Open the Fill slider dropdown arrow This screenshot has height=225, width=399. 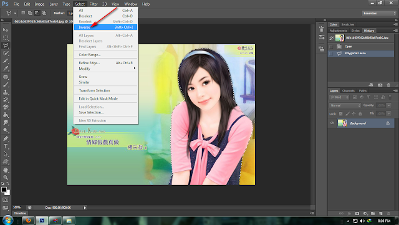pos(389,113)
